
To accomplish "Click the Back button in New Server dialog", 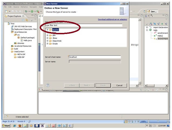I will [72, 85].
